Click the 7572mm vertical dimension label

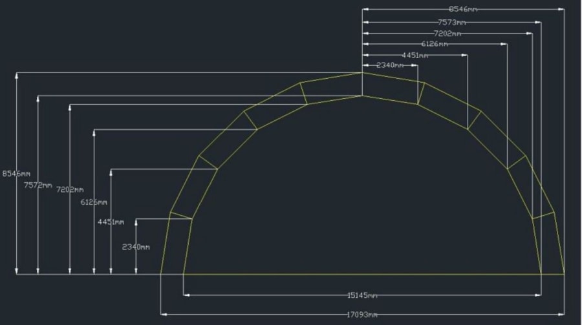pos(38,185)
